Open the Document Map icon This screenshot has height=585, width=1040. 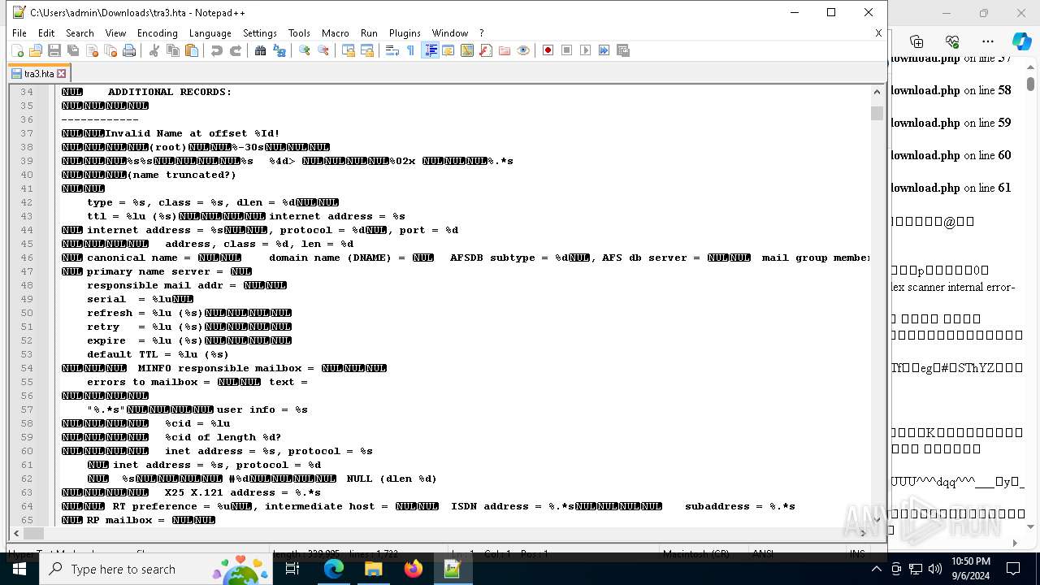(467, 50)
